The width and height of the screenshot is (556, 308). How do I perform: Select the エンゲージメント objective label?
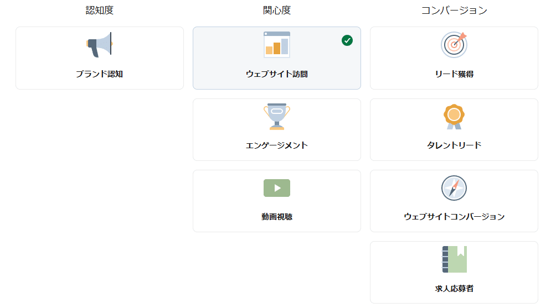277,145
